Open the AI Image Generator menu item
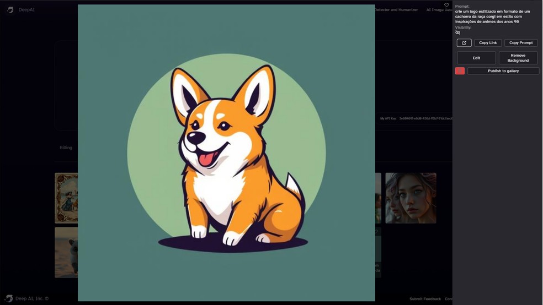The height and width of the screenshot is (305, 543). tap(439, 10)
